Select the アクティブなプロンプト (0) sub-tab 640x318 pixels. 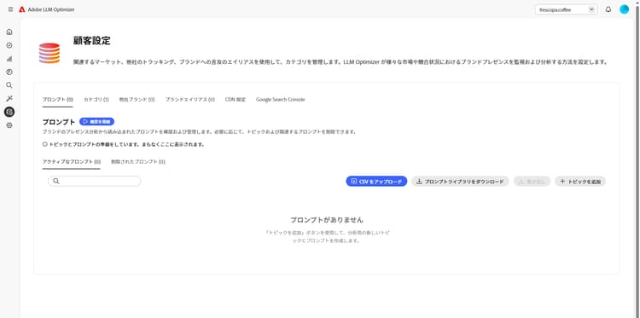pyautogui.click(x=72, y=162)
